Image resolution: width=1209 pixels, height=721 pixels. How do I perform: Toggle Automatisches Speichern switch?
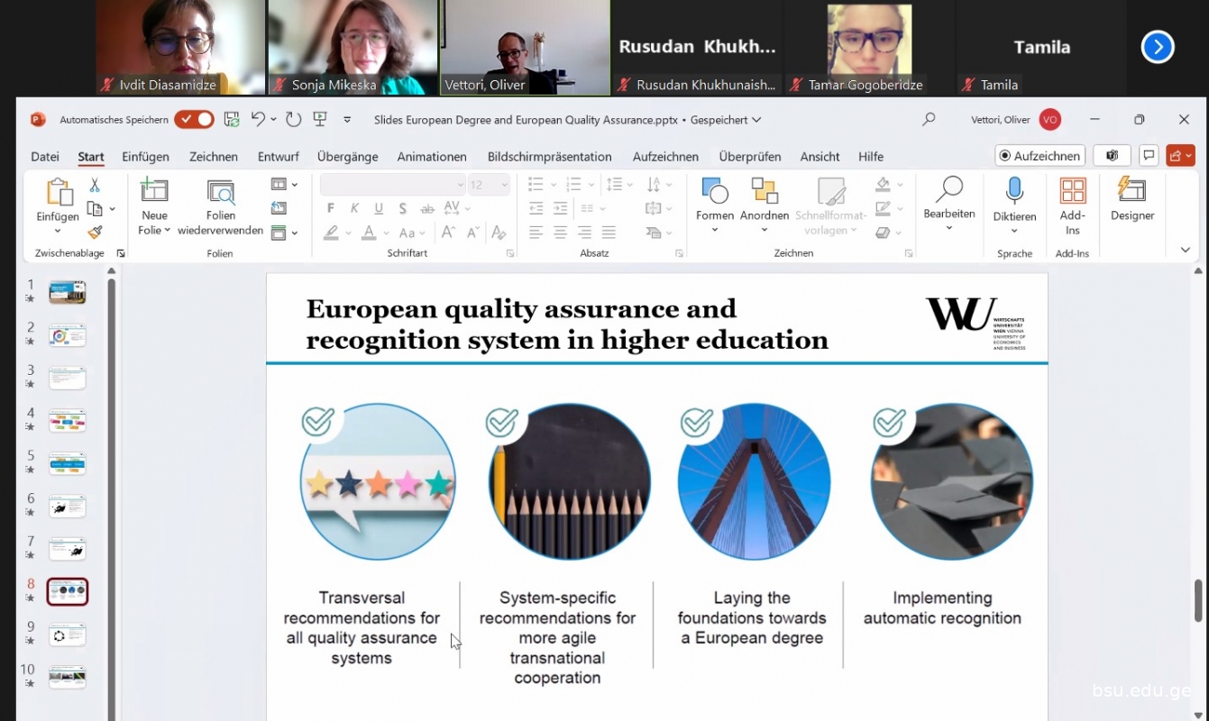[194, 120]
